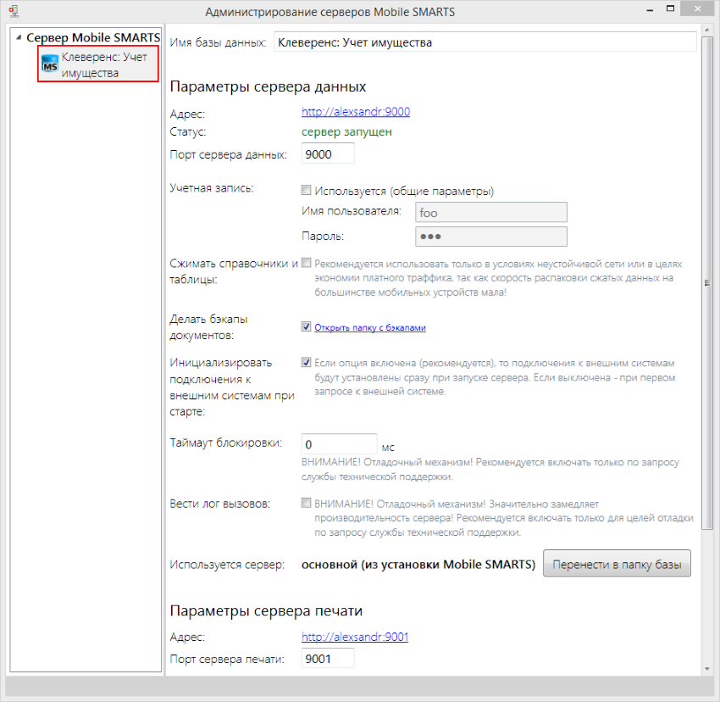720x702 pixels.
Task: Click the Имя пользователя field with foo
Action: tap(490, 213)
